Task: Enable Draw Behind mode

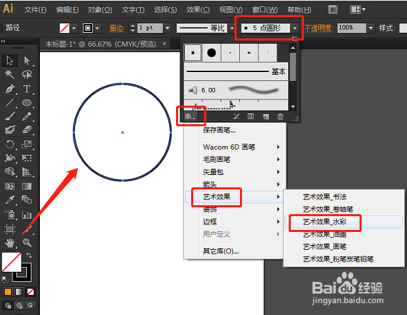Action: 19,305
